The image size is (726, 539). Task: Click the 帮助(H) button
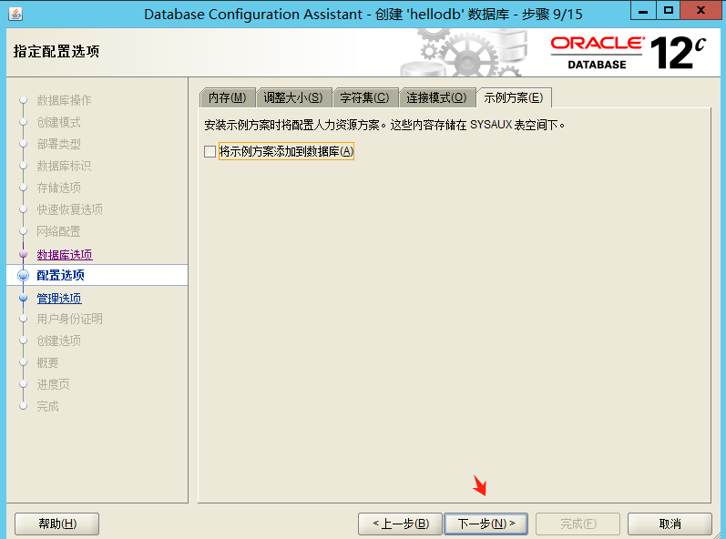point(57,524)
